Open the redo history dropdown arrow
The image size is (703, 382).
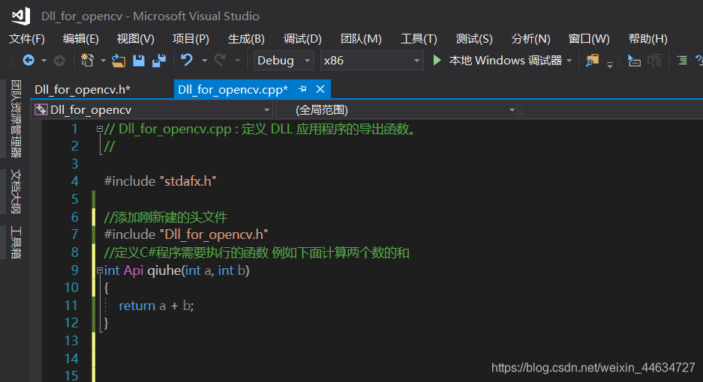[238, 61]
